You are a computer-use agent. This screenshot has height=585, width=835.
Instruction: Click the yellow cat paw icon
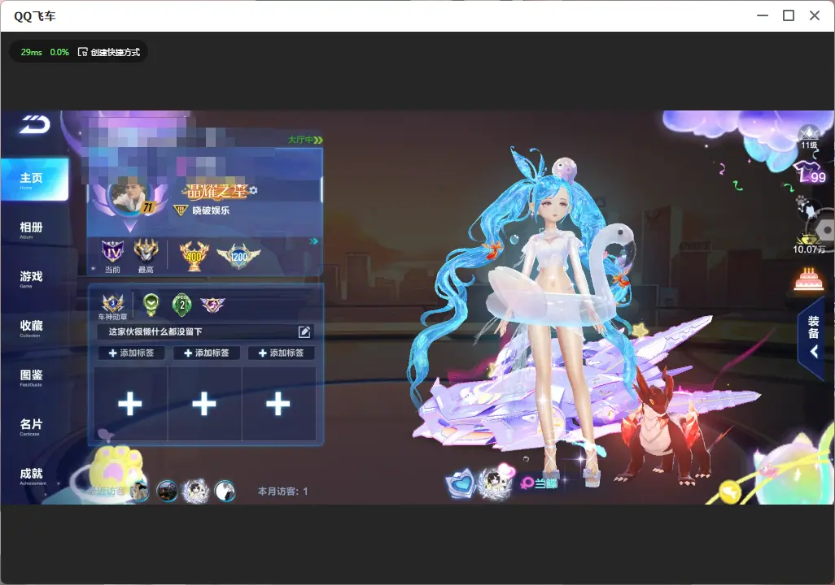point(118,468)
